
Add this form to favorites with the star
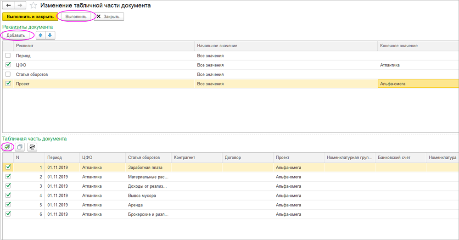tap(34, 6)
